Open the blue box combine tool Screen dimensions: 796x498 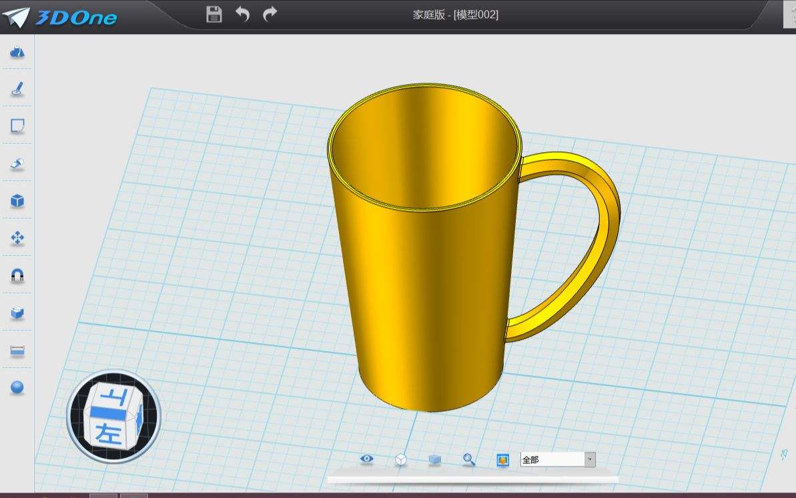pos(17,313)
